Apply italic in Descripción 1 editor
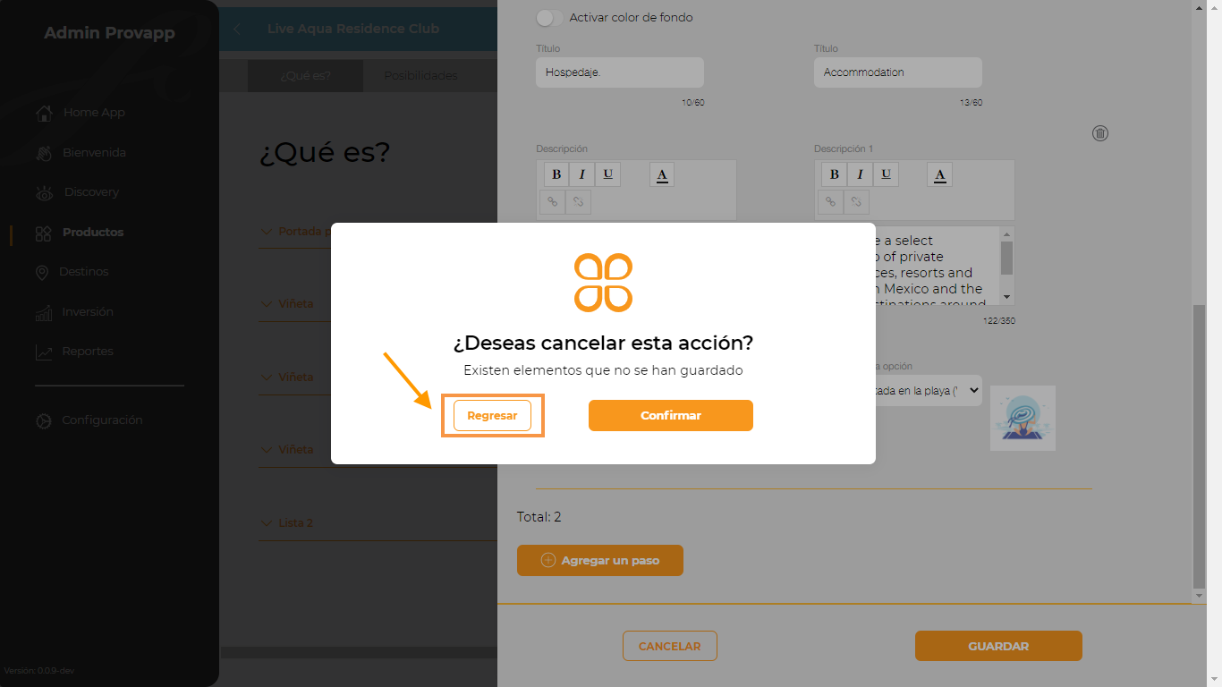The height and width of the screenshot is (687, 1222). (860, 174)
